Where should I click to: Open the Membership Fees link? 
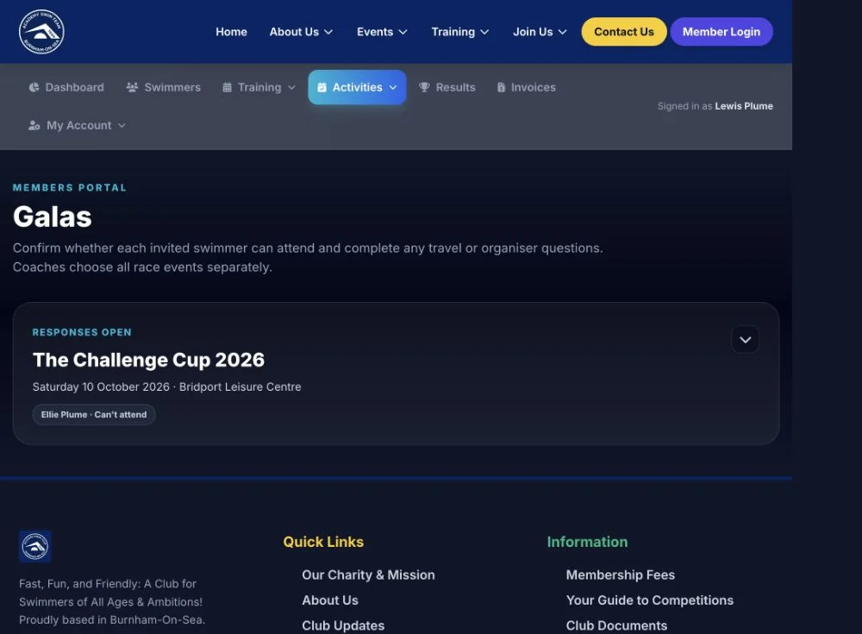[621, 574]
